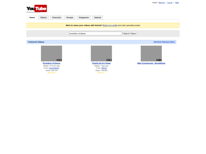Open the Charlie bit my finger thumbnail
Screen dimensions: 206x154
tap(101, 54)
